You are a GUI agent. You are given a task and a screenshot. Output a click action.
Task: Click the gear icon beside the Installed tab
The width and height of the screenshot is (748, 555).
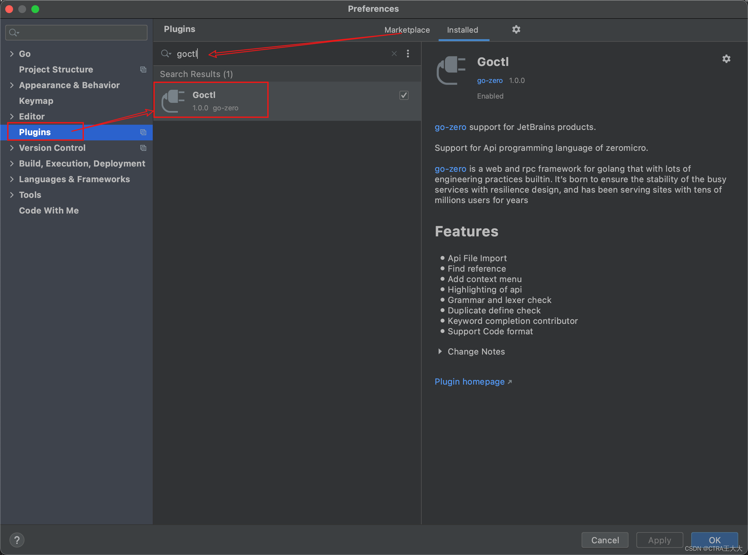coord(516,30)
